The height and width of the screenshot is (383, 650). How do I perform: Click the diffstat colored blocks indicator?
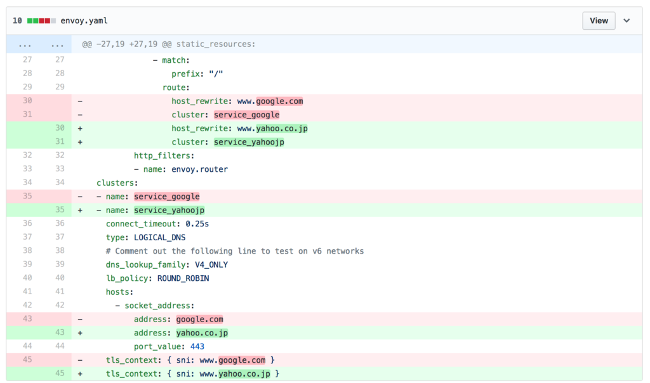(41, 21)
